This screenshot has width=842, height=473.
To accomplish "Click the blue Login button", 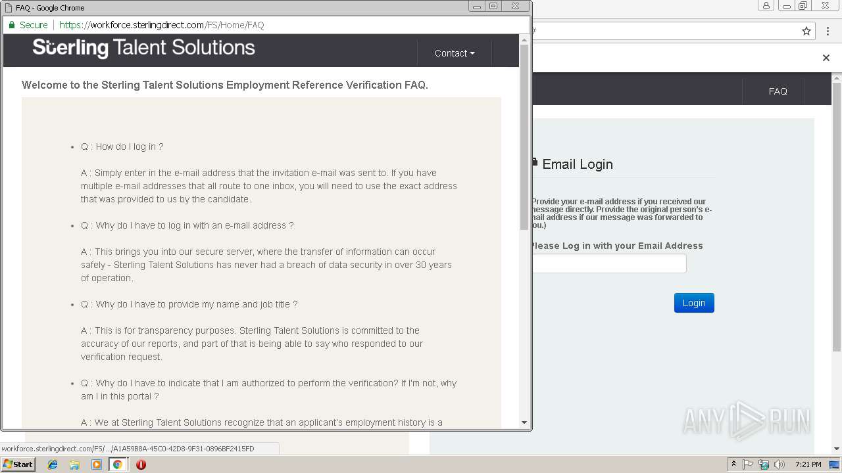I will pyautogui.click(x=694, y=303).
